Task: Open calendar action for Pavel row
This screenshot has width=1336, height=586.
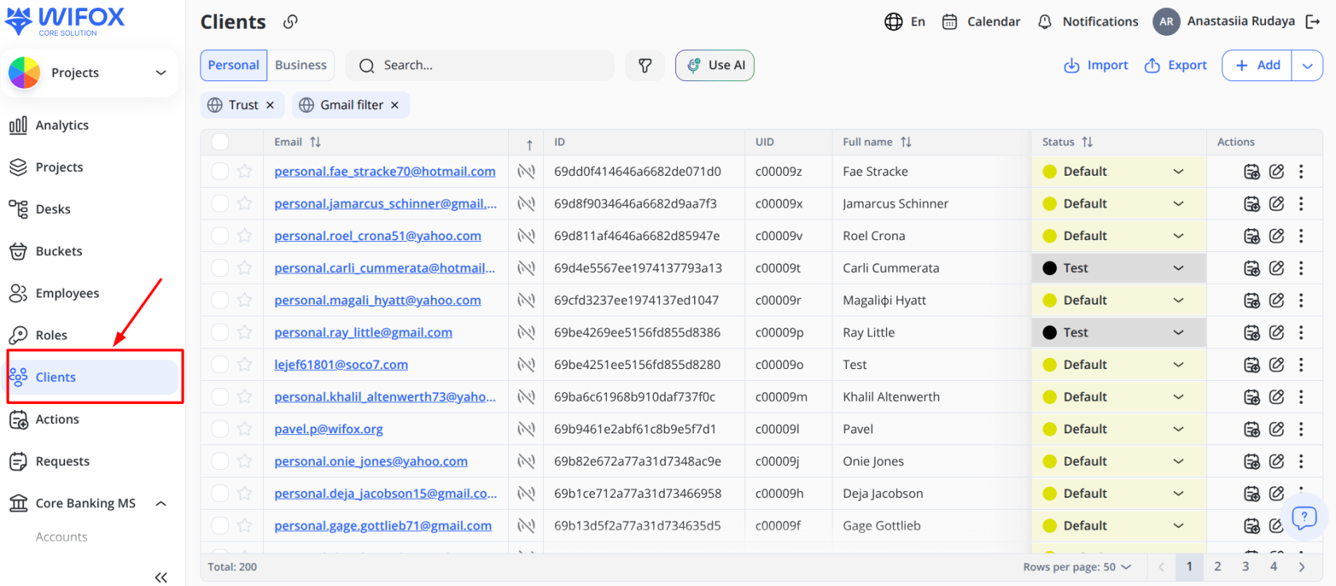Action: [1252, 429]
